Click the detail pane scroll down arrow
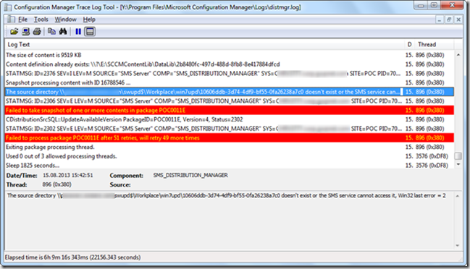The image size is (470, 269). point(458,245)
